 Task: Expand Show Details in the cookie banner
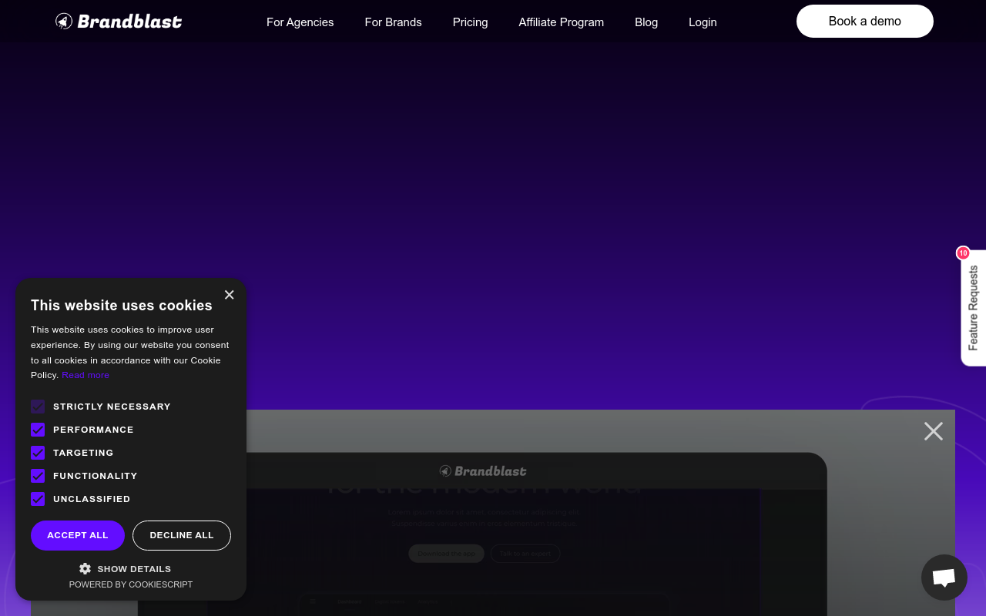click(x=125, y=568)
